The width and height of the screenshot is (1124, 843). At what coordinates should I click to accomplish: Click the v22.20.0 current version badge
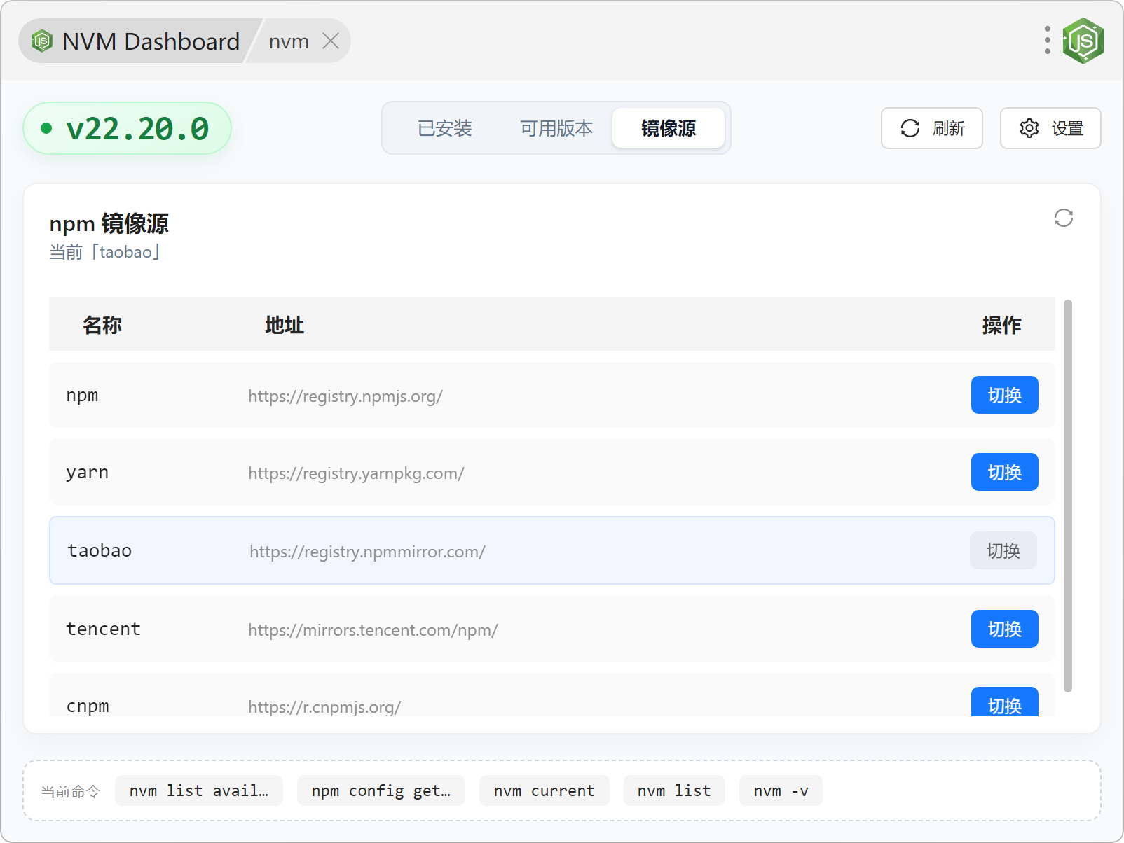point(128,128)
